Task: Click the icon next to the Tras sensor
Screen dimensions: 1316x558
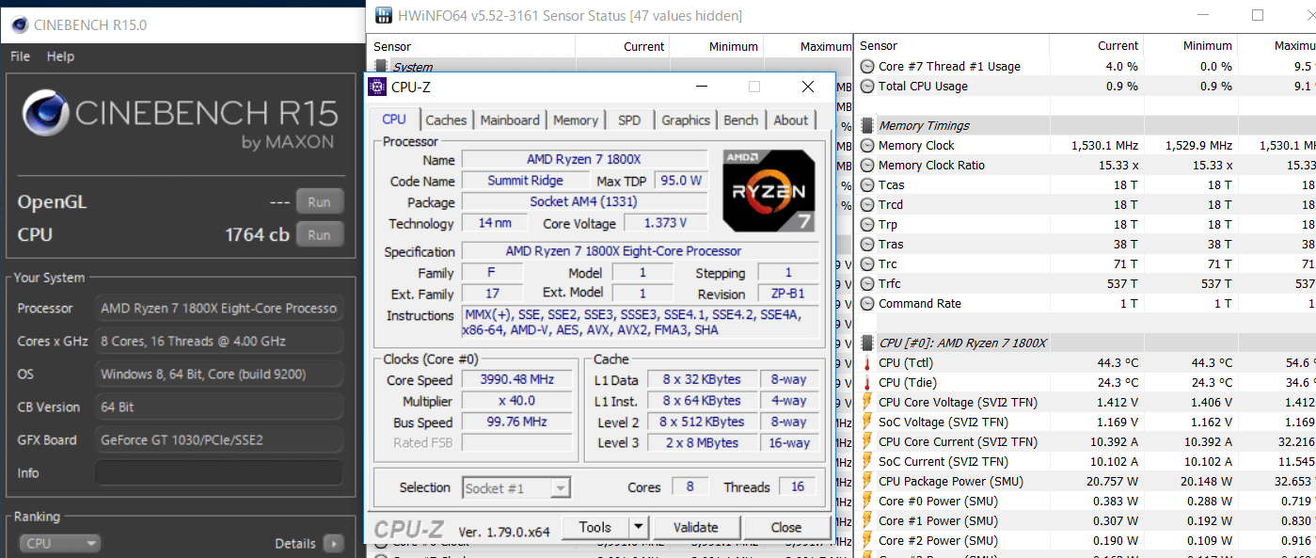Action: [867, 245]
